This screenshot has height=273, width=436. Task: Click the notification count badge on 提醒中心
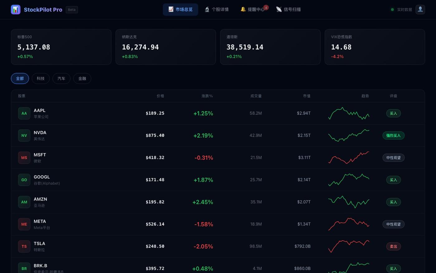point(266,7)
